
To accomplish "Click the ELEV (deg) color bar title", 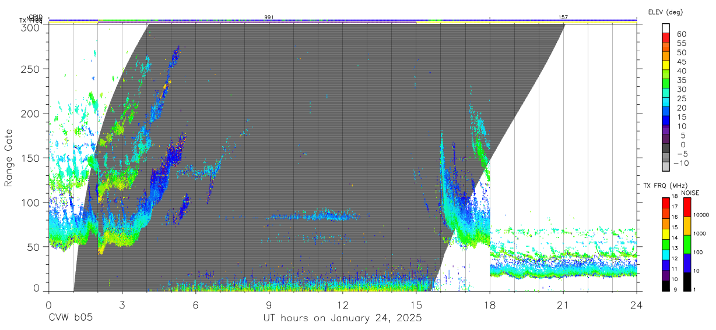I will [x=665, y=12].
